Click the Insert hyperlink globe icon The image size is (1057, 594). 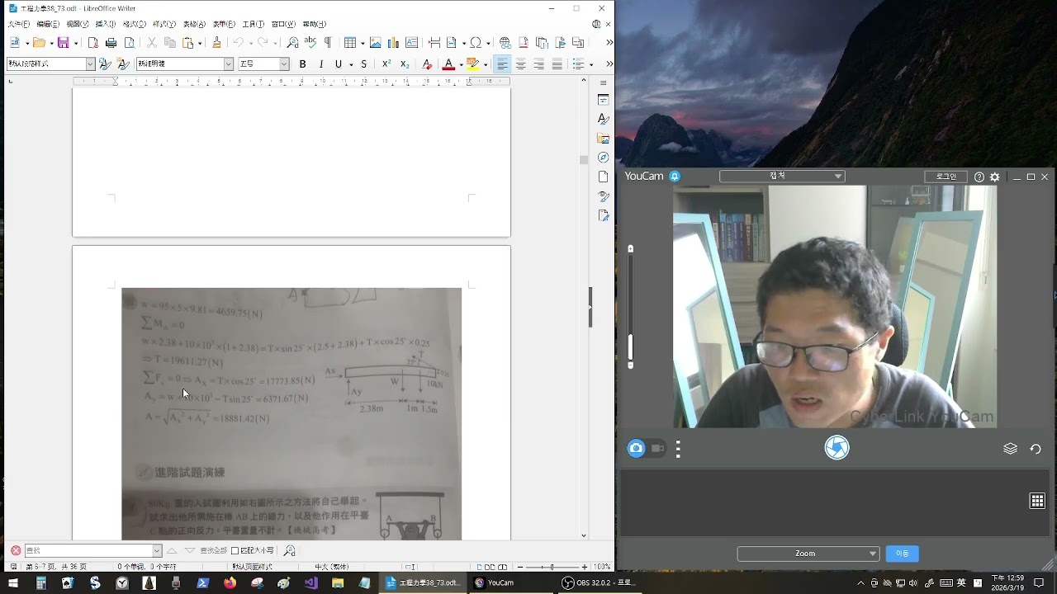click(505, 43)
